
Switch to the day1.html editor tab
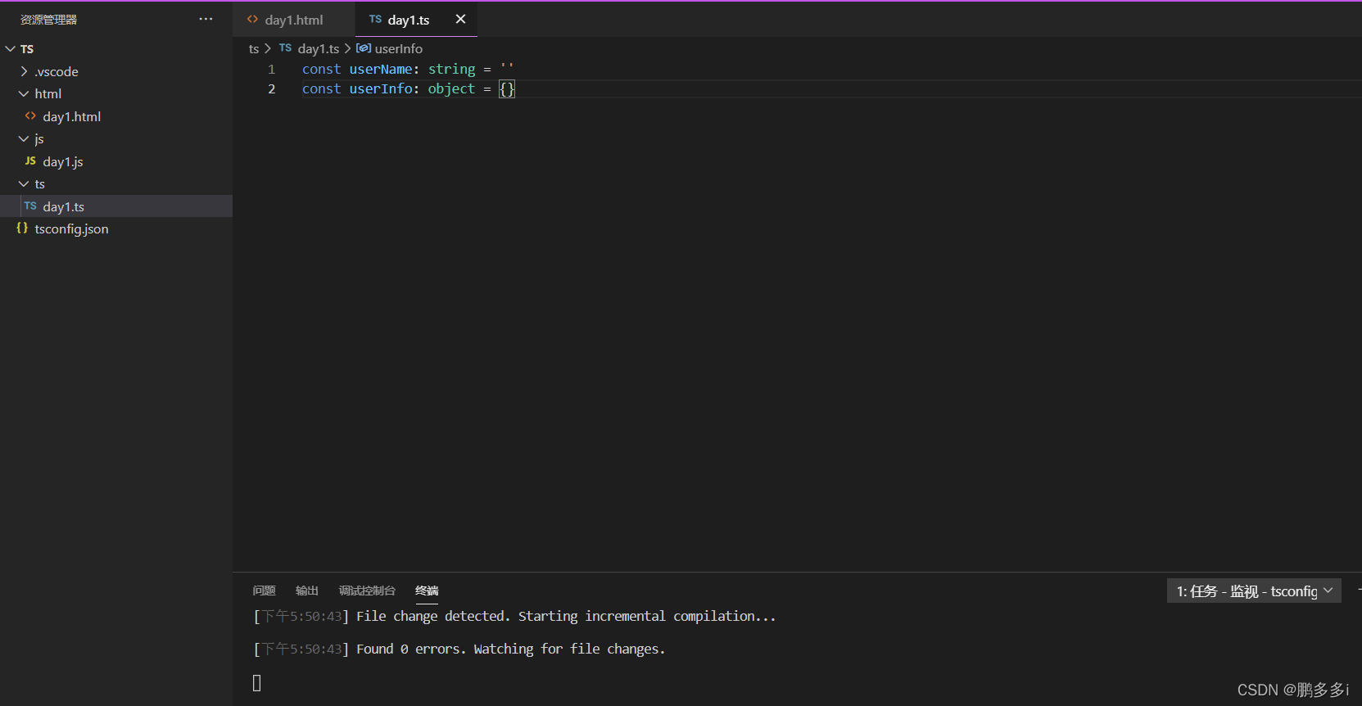[294, 20]
